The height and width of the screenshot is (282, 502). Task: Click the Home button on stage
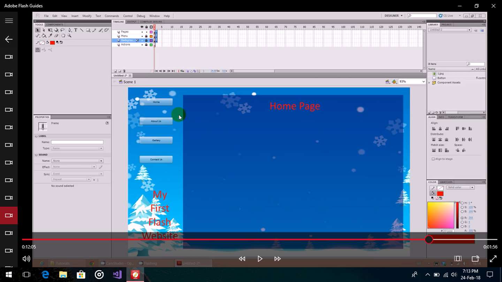[x=156, y=102]
